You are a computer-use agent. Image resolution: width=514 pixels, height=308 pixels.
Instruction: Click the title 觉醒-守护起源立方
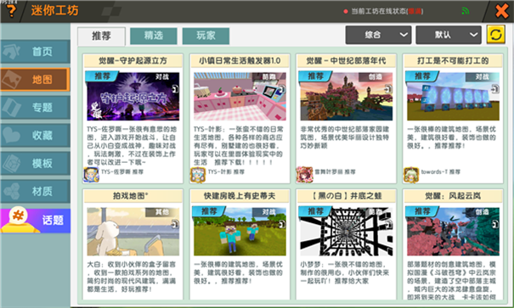pyautogui.click(x=133, y=61)
